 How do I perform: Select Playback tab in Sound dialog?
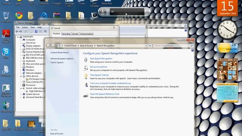point(56,34)
